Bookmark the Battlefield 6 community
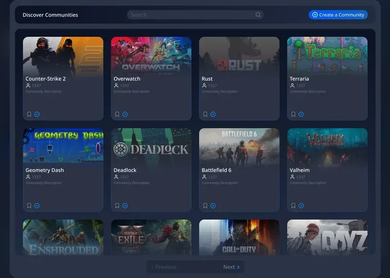Screen dimensions: 390x278 pos(205,206)
